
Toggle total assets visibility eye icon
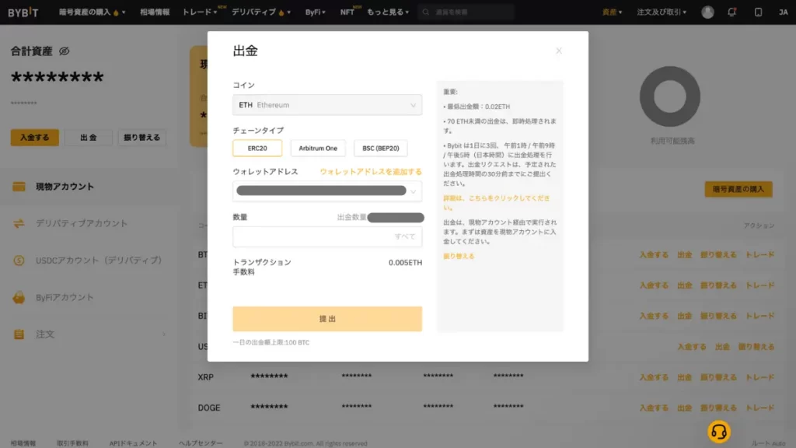pyautogui.click(x=64, y=51)
